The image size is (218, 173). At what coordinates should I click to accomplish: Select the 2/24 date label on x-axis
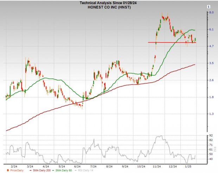[x=13, y=165]
